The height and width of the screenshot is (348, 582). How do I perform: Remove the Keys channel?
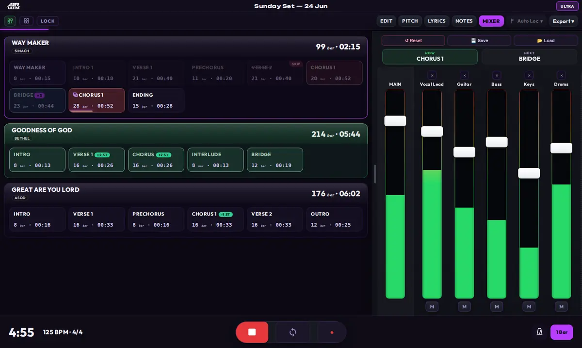point(529,75)
